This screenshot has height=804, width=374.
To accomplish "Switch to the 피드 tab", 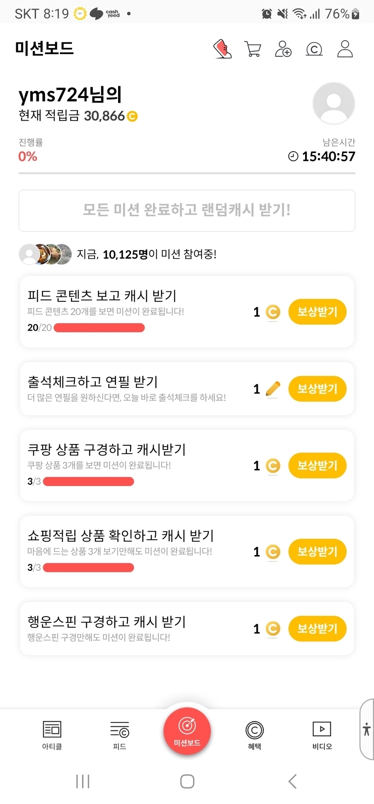I will (119, 735).
